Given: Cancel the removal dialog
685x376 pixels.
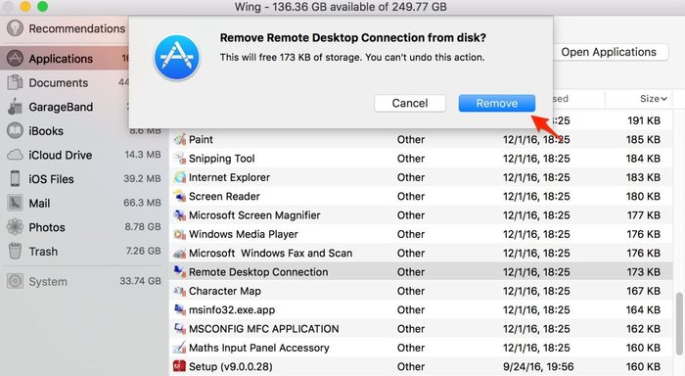Looking at the screenshot, I should coord(410,103).
